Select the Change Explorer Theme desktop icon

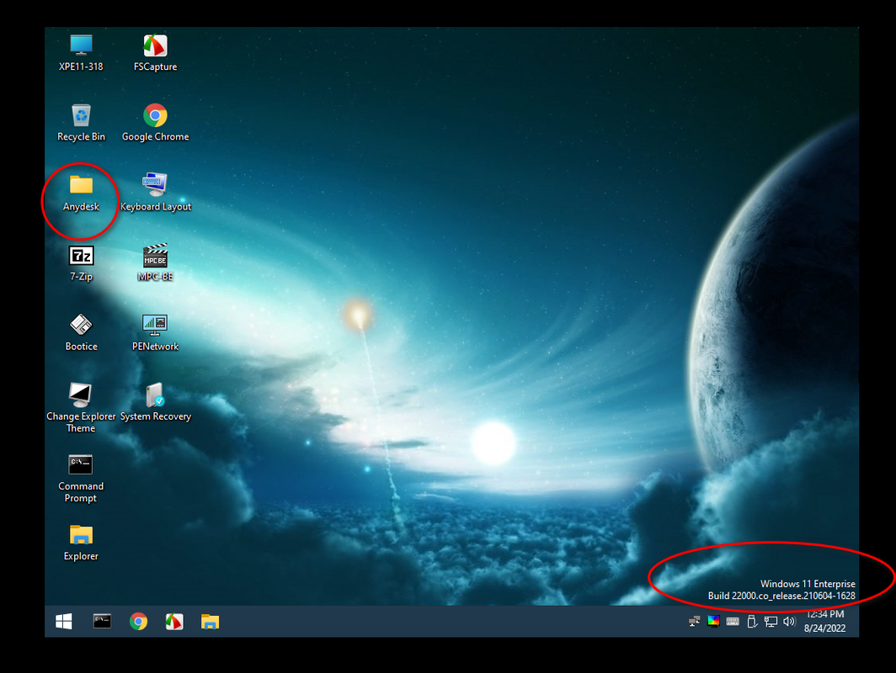(81, 408)
